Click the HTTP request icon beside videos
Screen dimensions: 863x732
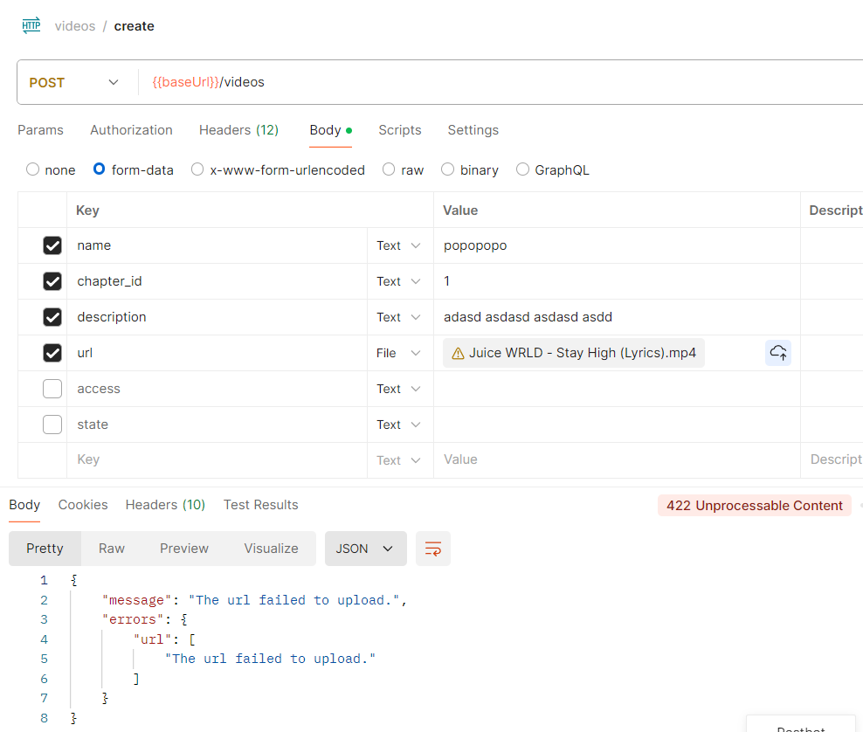31,25
